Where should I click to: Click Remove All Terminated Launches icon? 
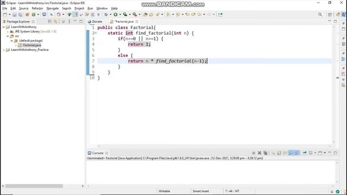click(265, 153)
